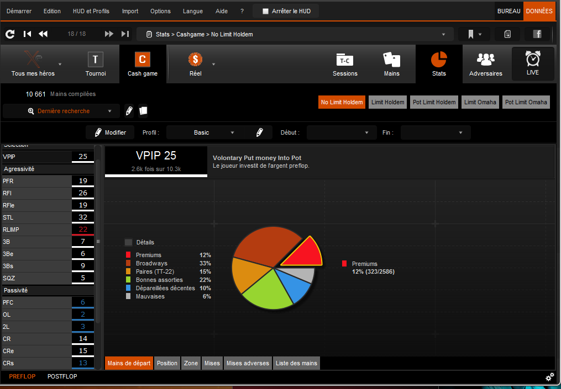561x389 pixels.
Task: Open the Langue menu
Action: tap(193, 11)
